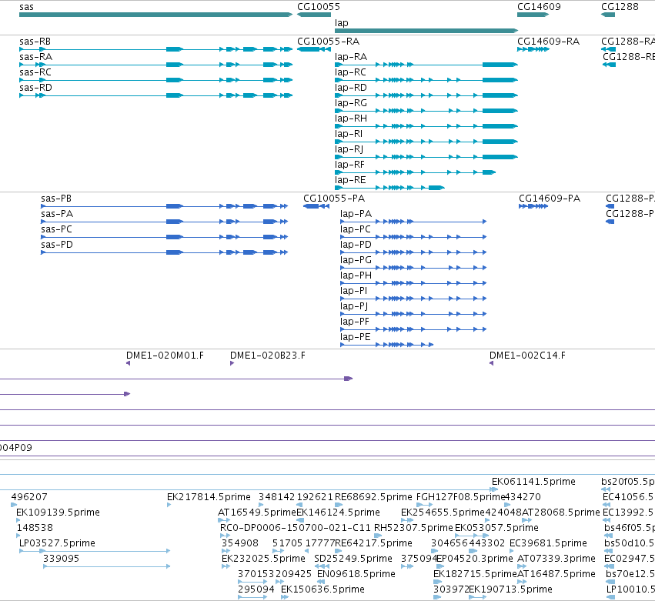Click the sas gene name label
Screen dimensions: 655x601
coord(26,7)
